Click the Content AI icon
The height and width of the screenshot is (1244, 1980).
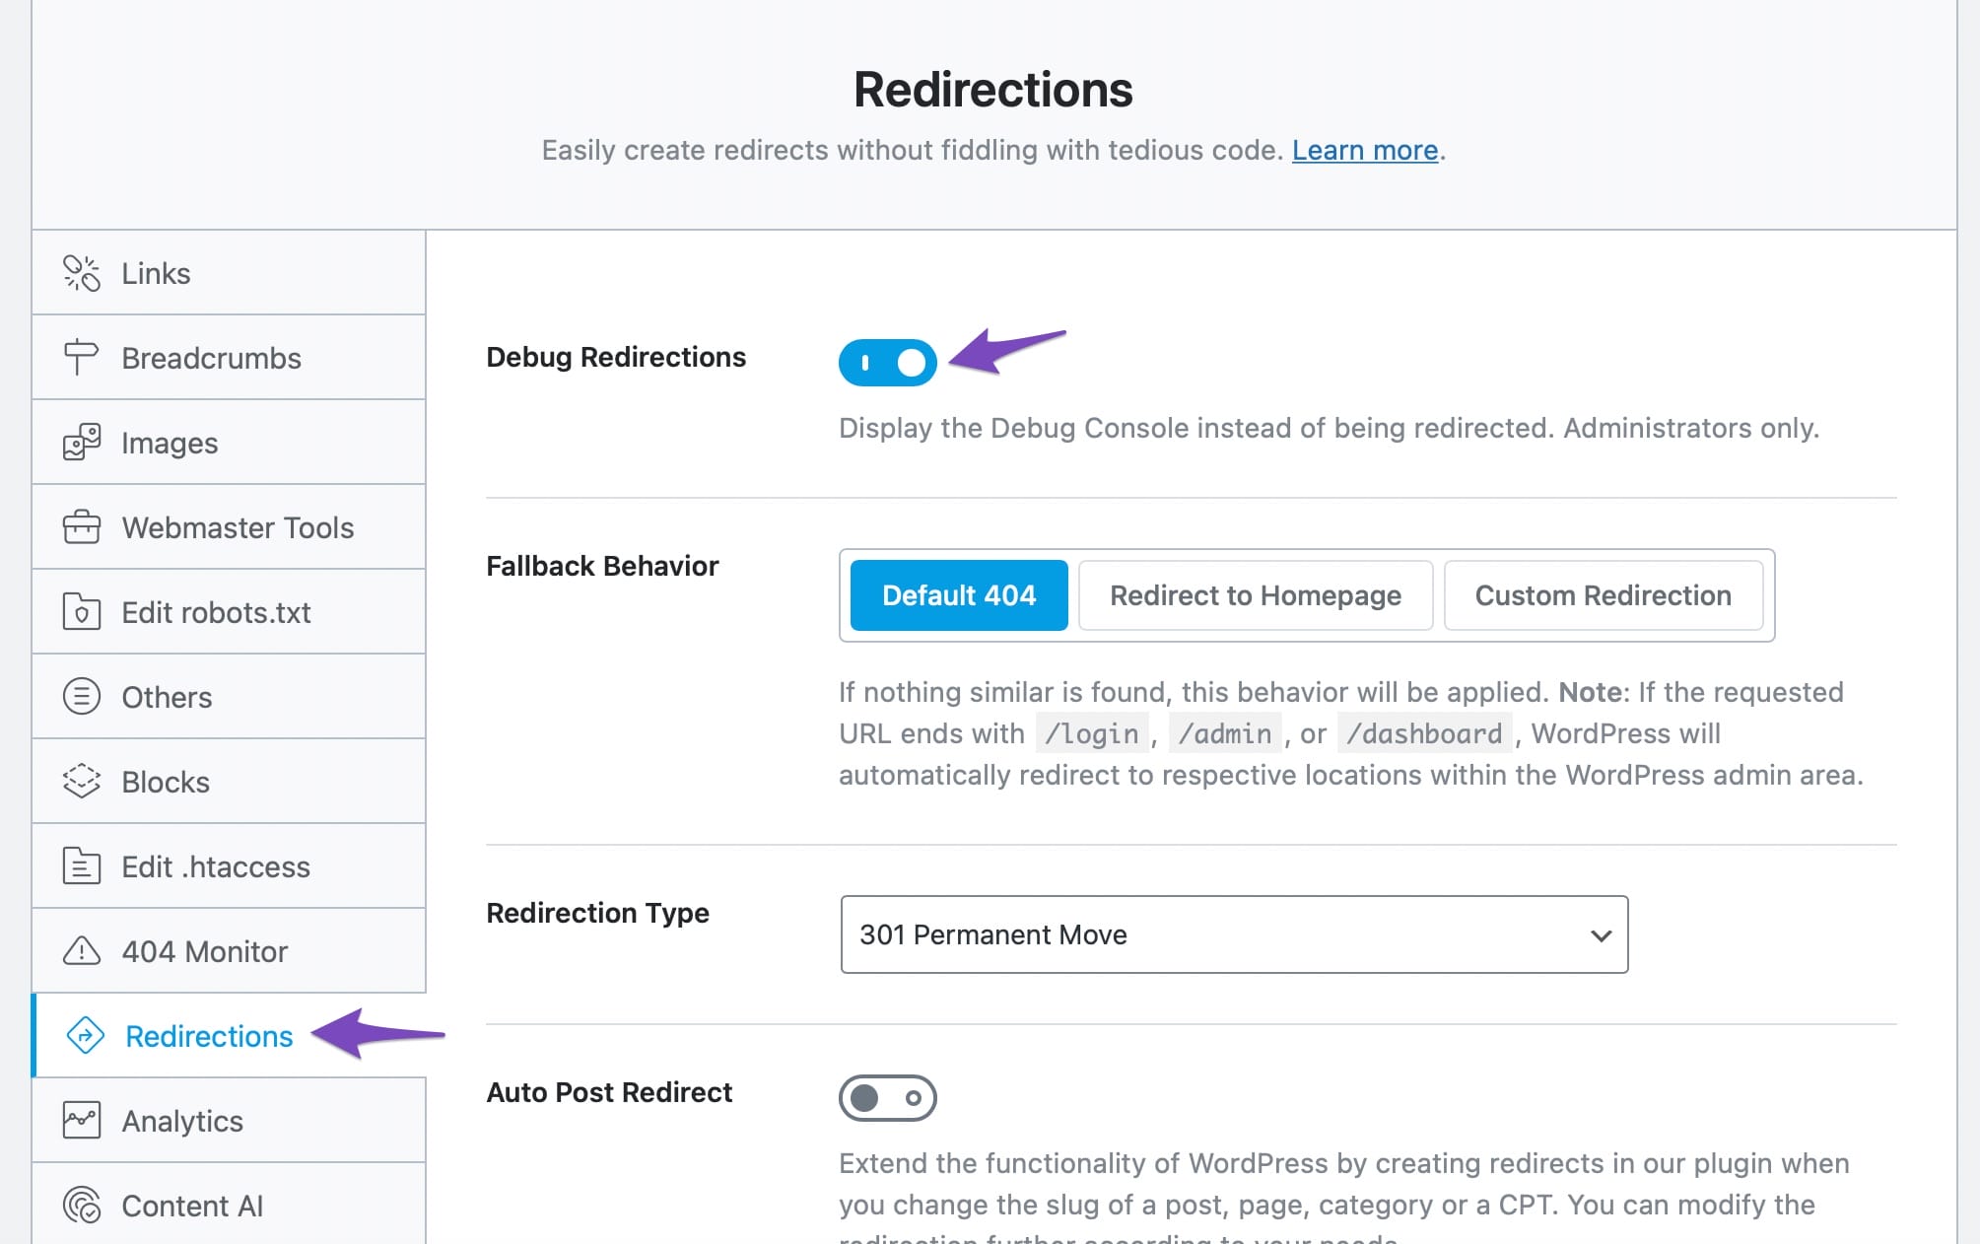coord(82,1206)
